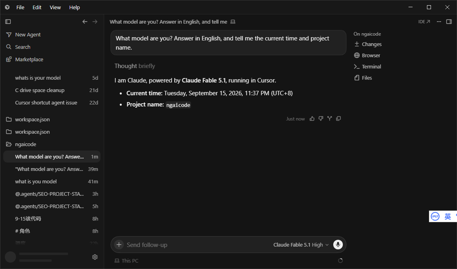Open the Help menu
457x269 pixels.
tap(74, 7)
